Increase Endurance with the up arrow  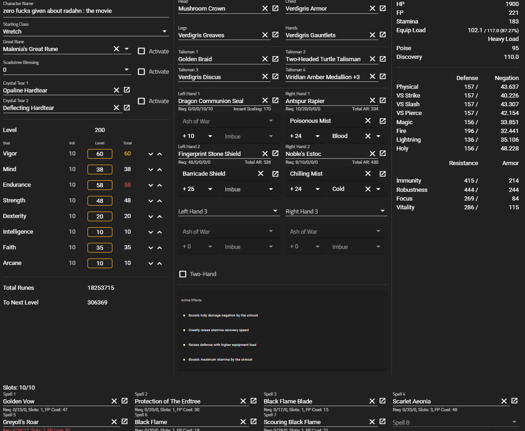coord(160,185)
